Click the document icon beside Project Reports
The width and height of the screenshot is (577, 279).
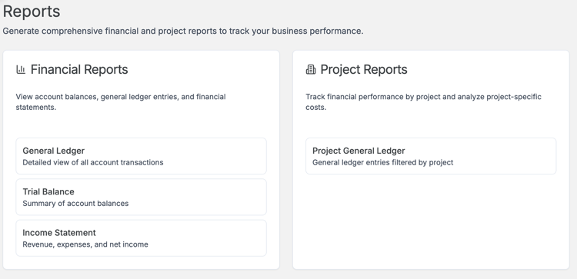[x=311, y=69]
